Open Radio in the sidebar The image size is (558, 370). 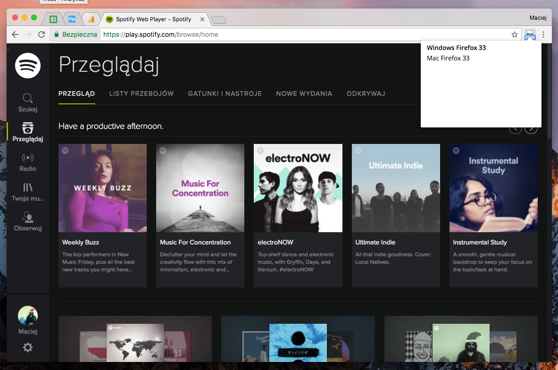coord(28,162)
